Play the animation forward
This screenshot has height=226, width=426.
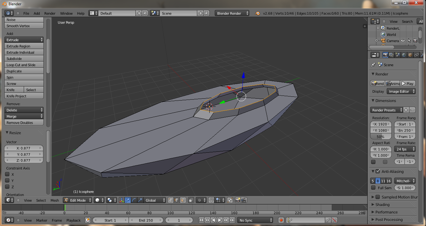click(x=220, y=220)
